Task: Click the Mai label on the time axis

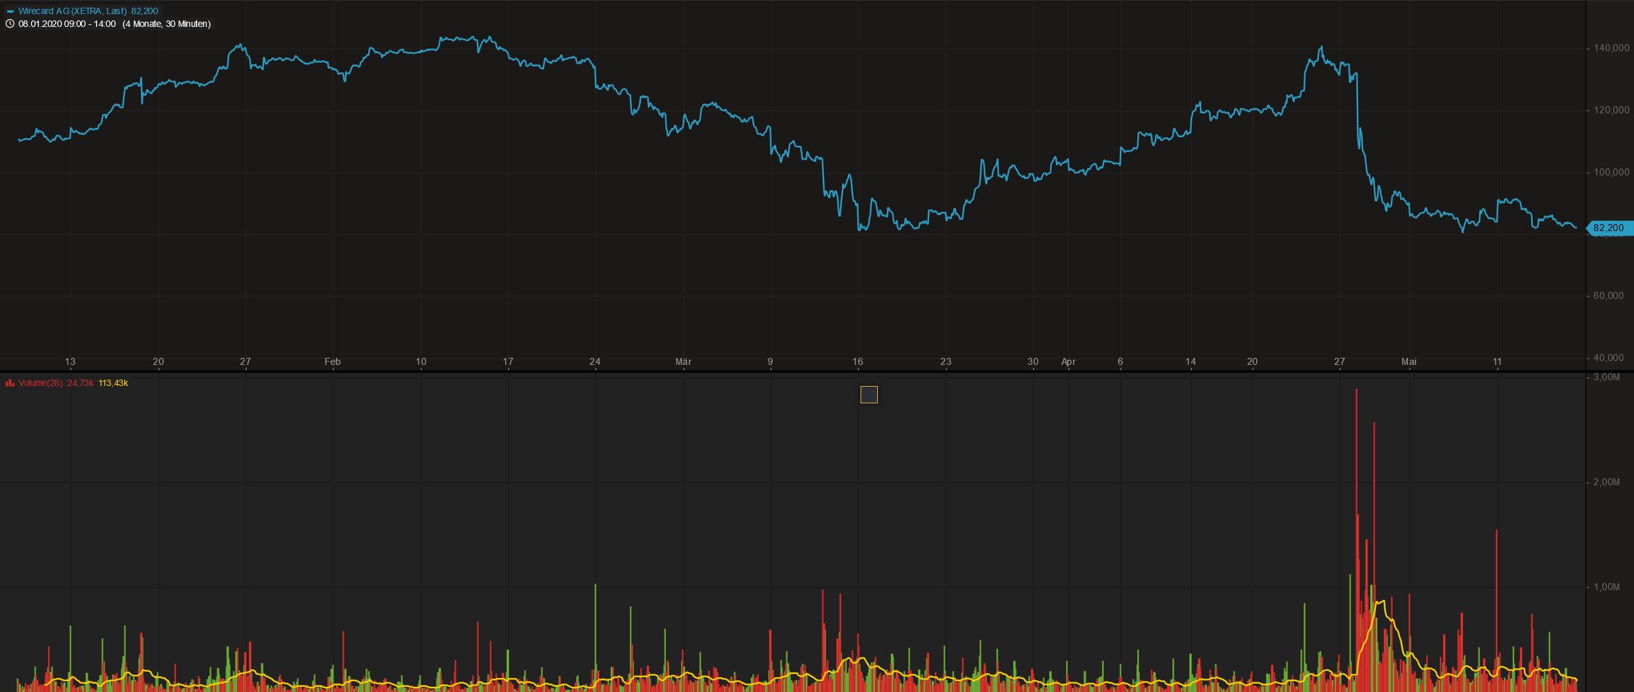Action: point(1409,362)
